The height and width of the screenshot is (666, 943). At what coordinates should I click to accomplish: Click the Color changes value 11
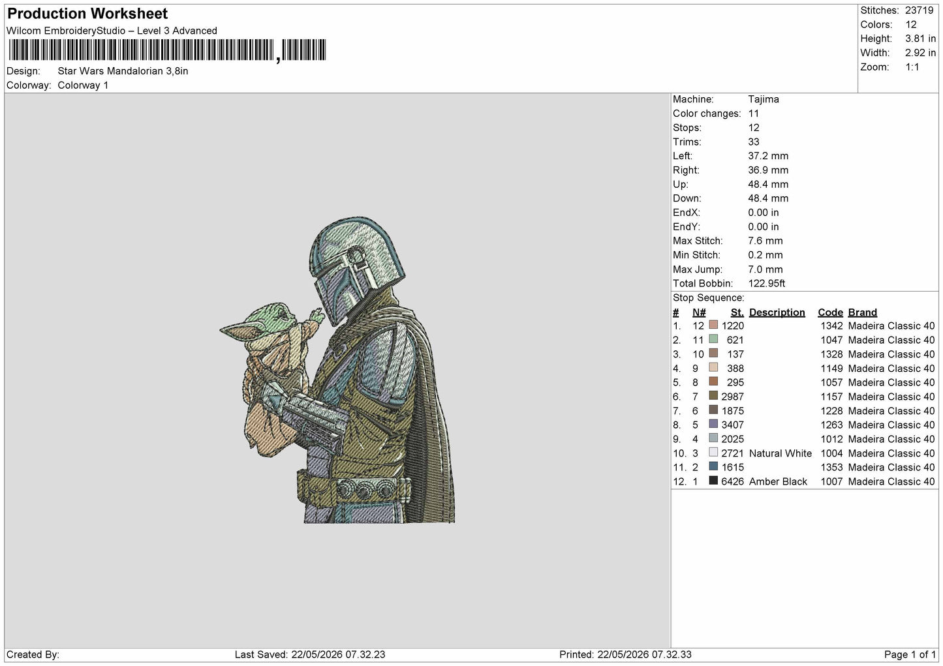(754, 114)
